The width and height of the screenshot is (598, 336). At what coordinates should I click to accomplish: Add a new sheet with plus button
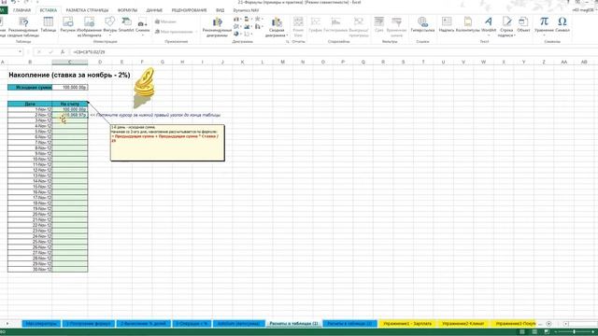pos(548,324)
